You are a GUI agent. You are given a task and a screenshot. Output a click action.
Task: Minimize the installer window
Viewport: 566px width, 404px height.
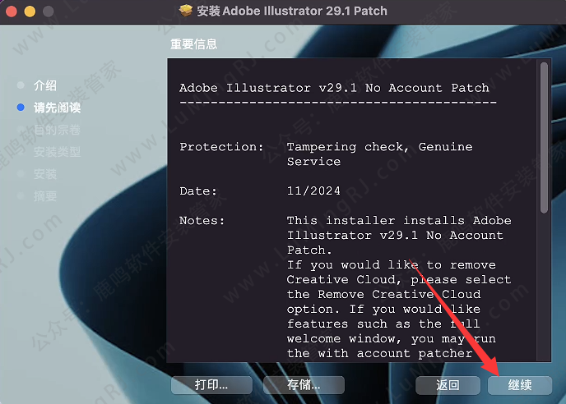pyautogui.click(x=30, y=11)
